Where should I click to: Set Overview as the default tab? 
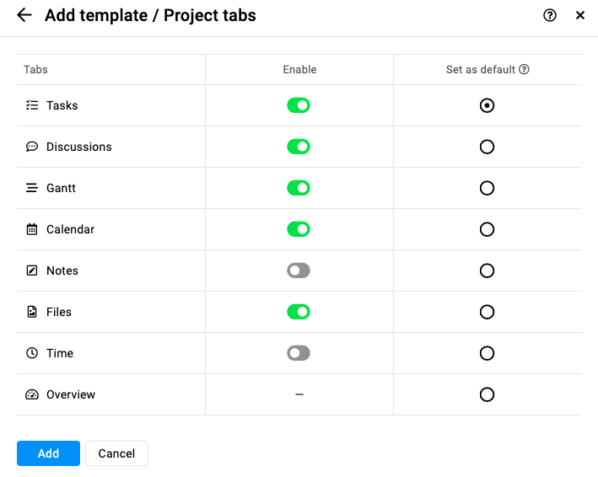click(x=487, y=394)
